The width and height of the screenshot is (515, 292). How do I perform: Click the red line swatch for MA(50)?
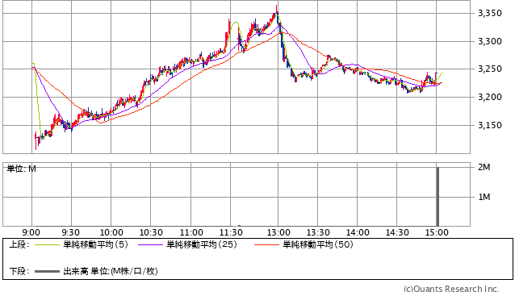point(266,244)
